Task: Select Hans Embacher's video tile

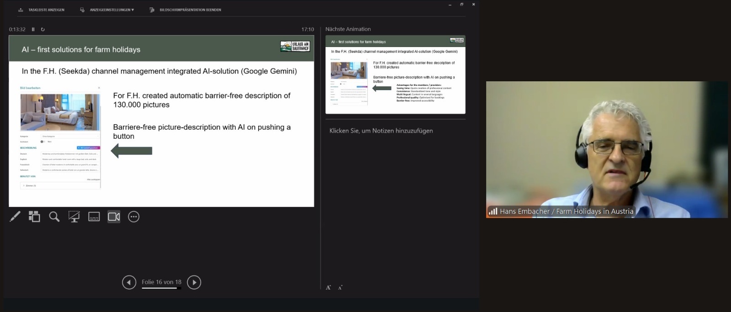Action: pos(607,149)
